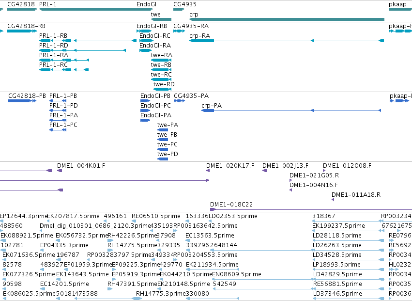Click the DME1-020K17.F clone marker
Screen dimensions: 412x301
[x=208, y=171]
